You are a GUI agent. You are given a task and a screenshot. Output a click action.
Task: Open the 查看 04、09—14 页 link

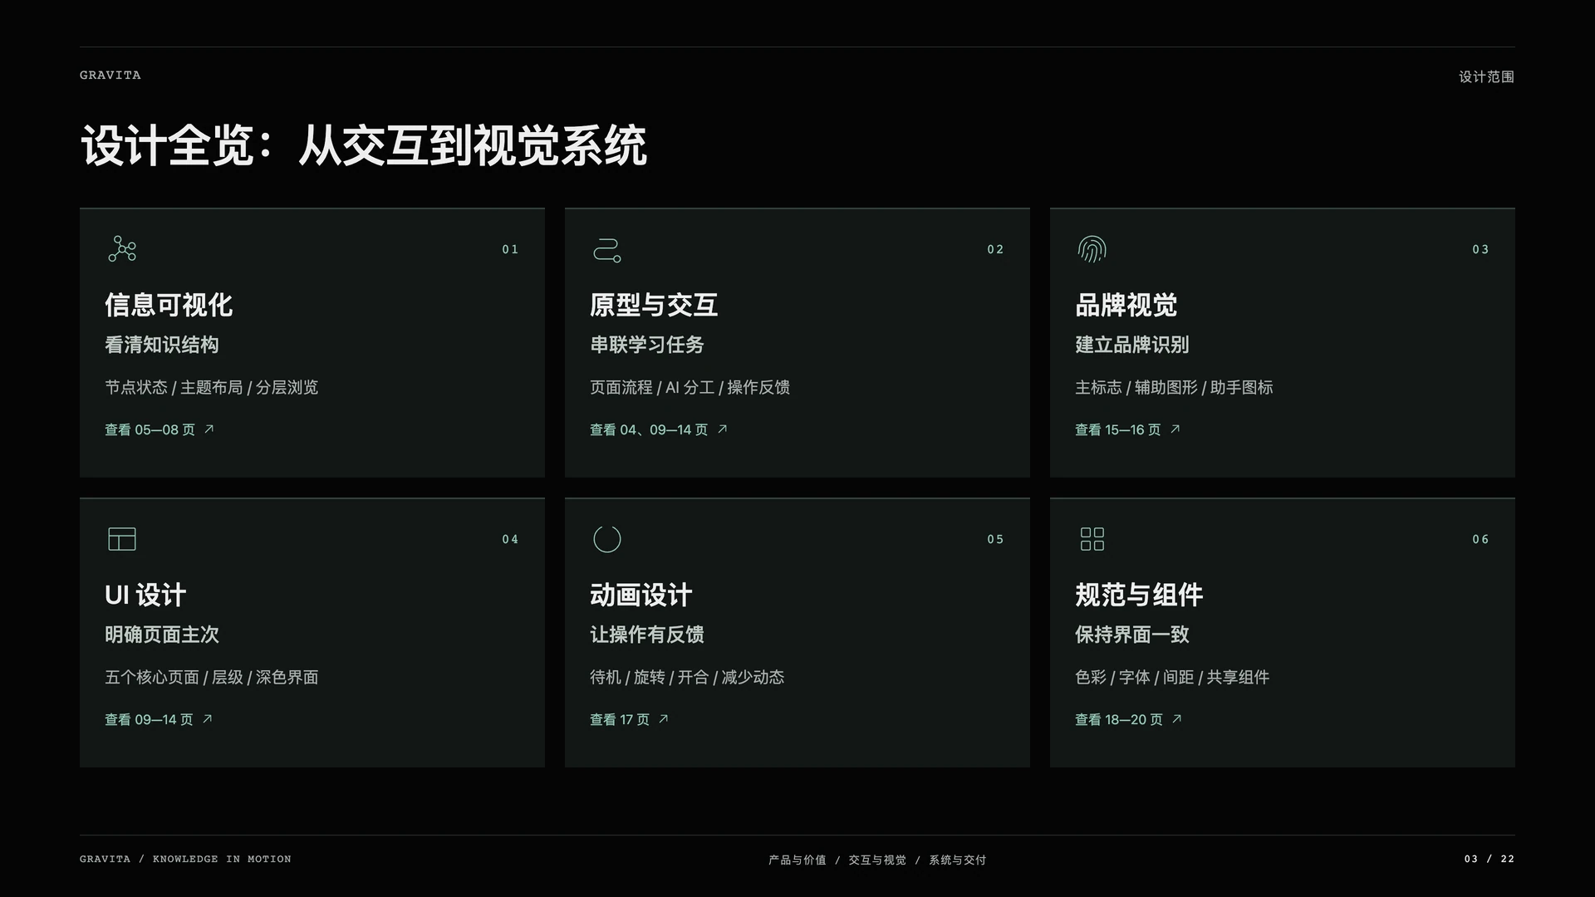659,429
